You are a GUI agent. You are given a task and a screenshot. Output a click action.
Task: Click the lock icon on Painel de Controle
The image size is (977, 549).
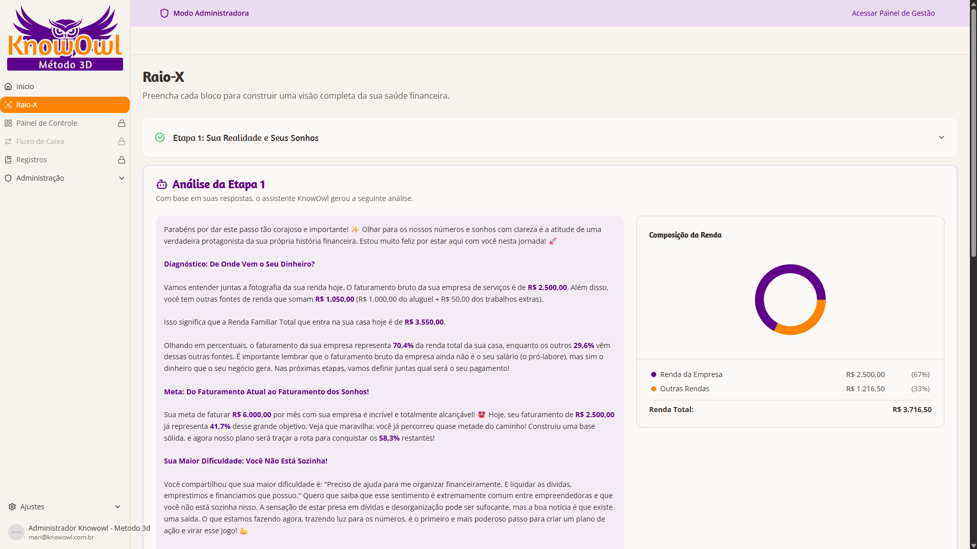click(x=121, y=123)
